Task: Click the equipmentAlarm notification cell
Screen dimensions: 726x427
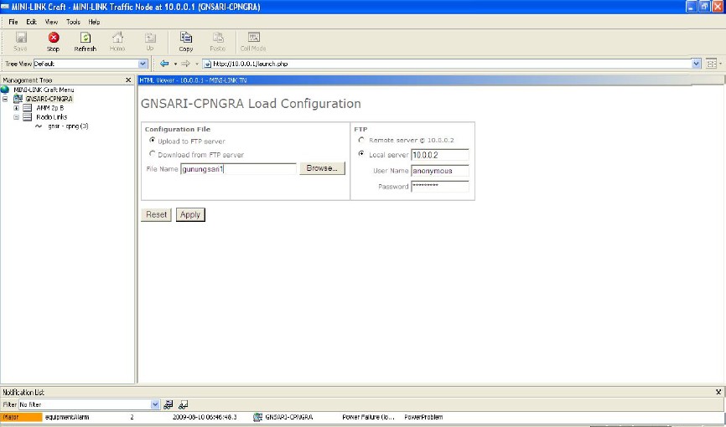Action: (67, 417)
